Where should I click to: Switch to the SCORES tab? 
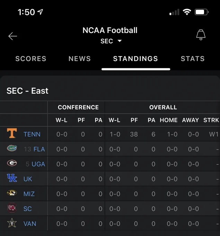coord(31,59)
